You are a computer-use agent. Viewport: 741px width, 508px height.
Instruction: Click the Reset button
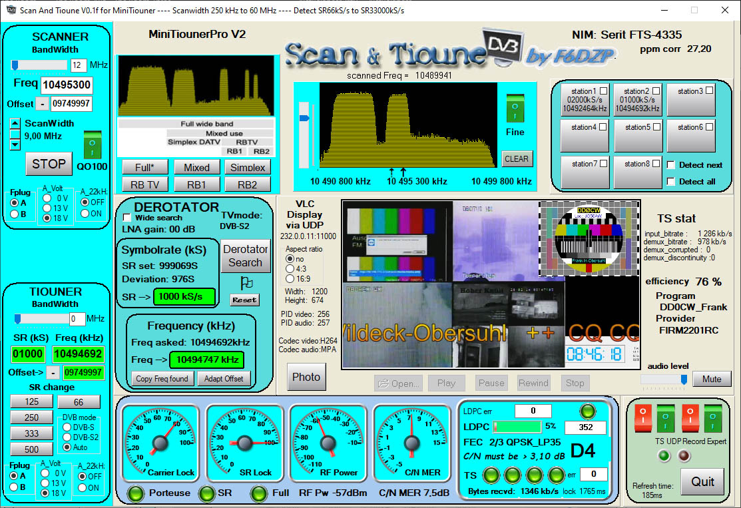click(x=244, y=300)
